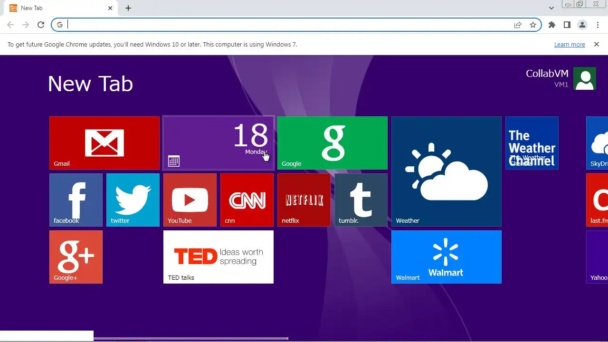Bookmark this tab with the star icon
608x342 pixels.
pos(533,25)
